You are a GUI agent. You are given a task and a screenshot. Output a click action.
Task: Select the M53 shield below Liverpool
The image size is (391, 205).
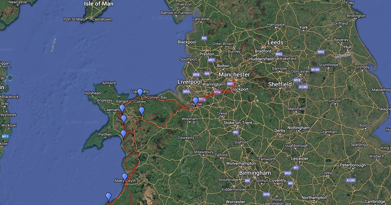coord(186,91)
